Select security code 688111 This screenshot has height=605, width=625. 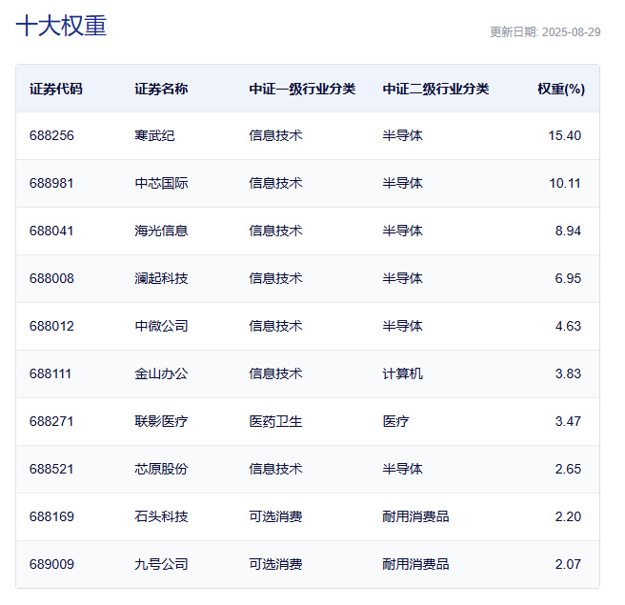[x=50, y=373]
